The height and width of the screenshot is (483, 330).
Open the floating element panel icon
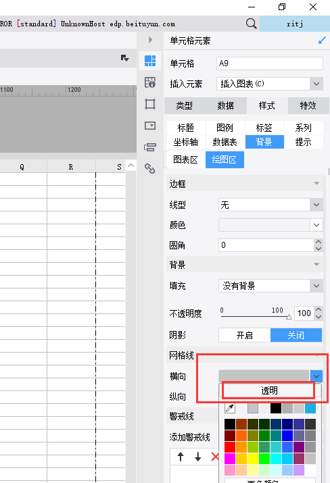(x=150, y=104)
